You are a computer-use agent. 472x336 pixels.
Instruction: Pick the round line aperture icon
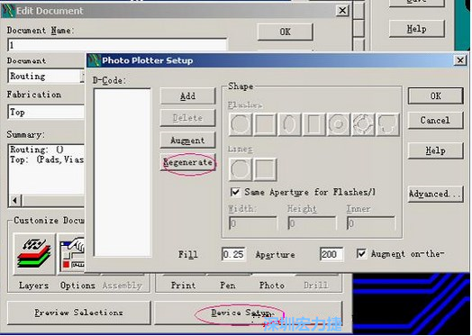(x=241, y=169)
